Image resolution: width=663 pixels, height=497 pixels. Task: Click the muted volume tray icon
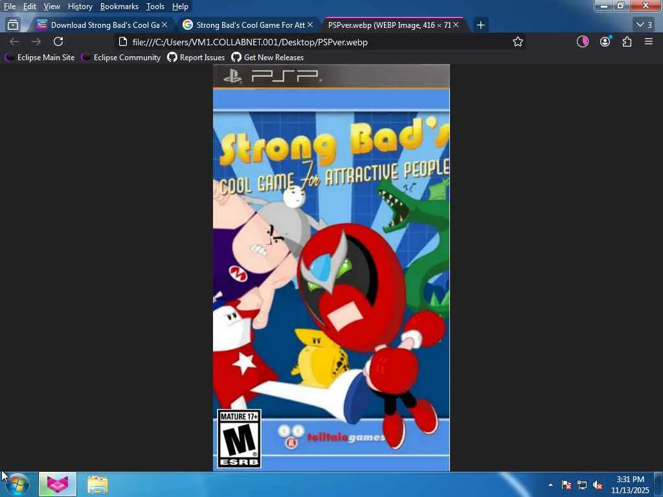click(x=598, y=485)
